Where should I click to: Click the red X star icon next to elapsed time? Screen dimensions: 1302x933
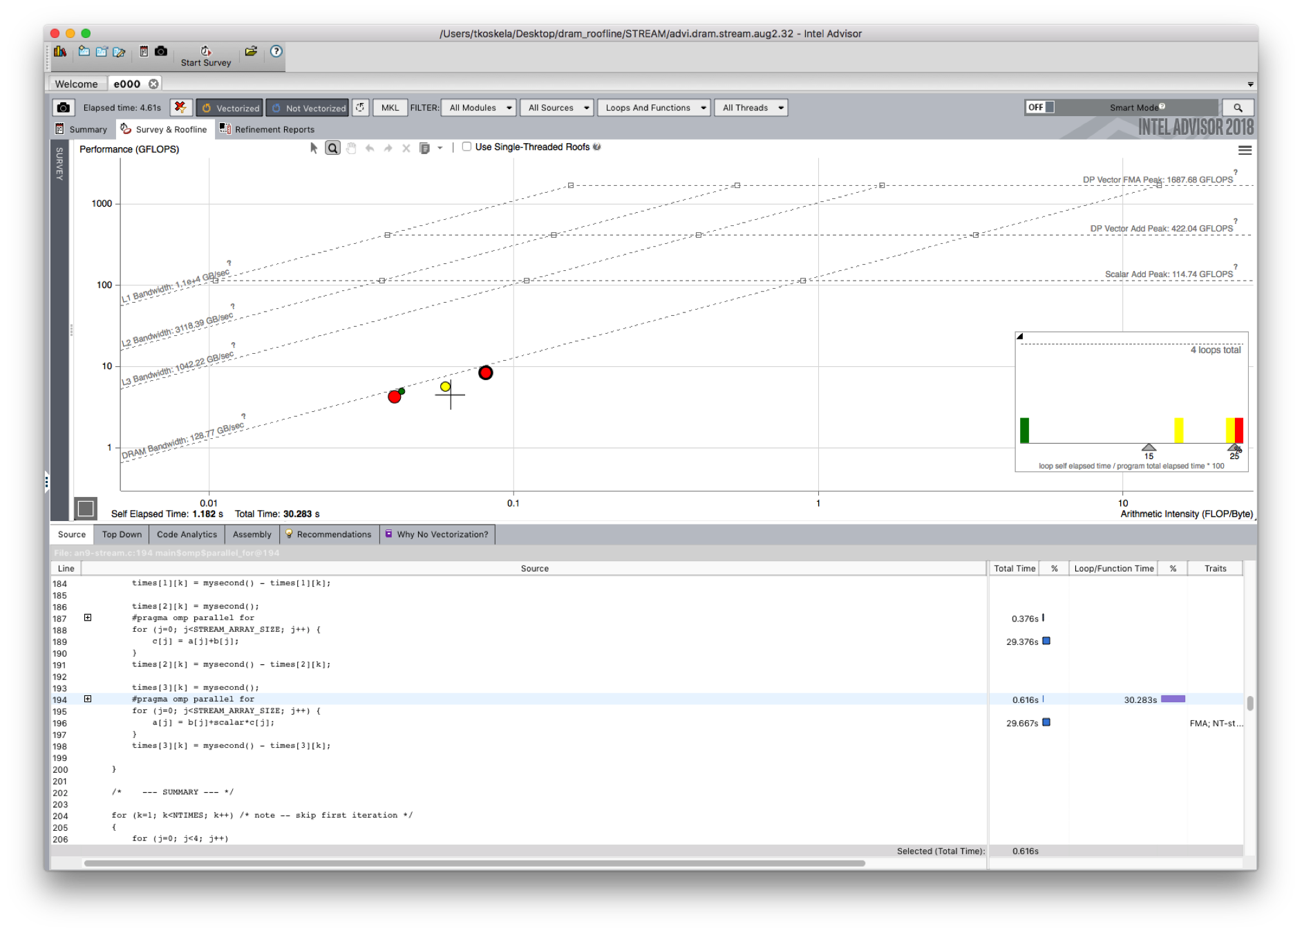click(180, 107)
